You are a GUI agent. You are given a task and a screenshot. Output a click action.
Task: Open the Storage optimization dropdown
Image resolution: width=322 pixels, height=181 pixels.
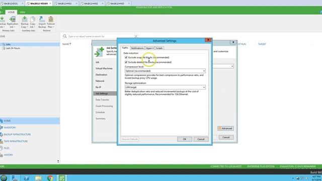165,87
